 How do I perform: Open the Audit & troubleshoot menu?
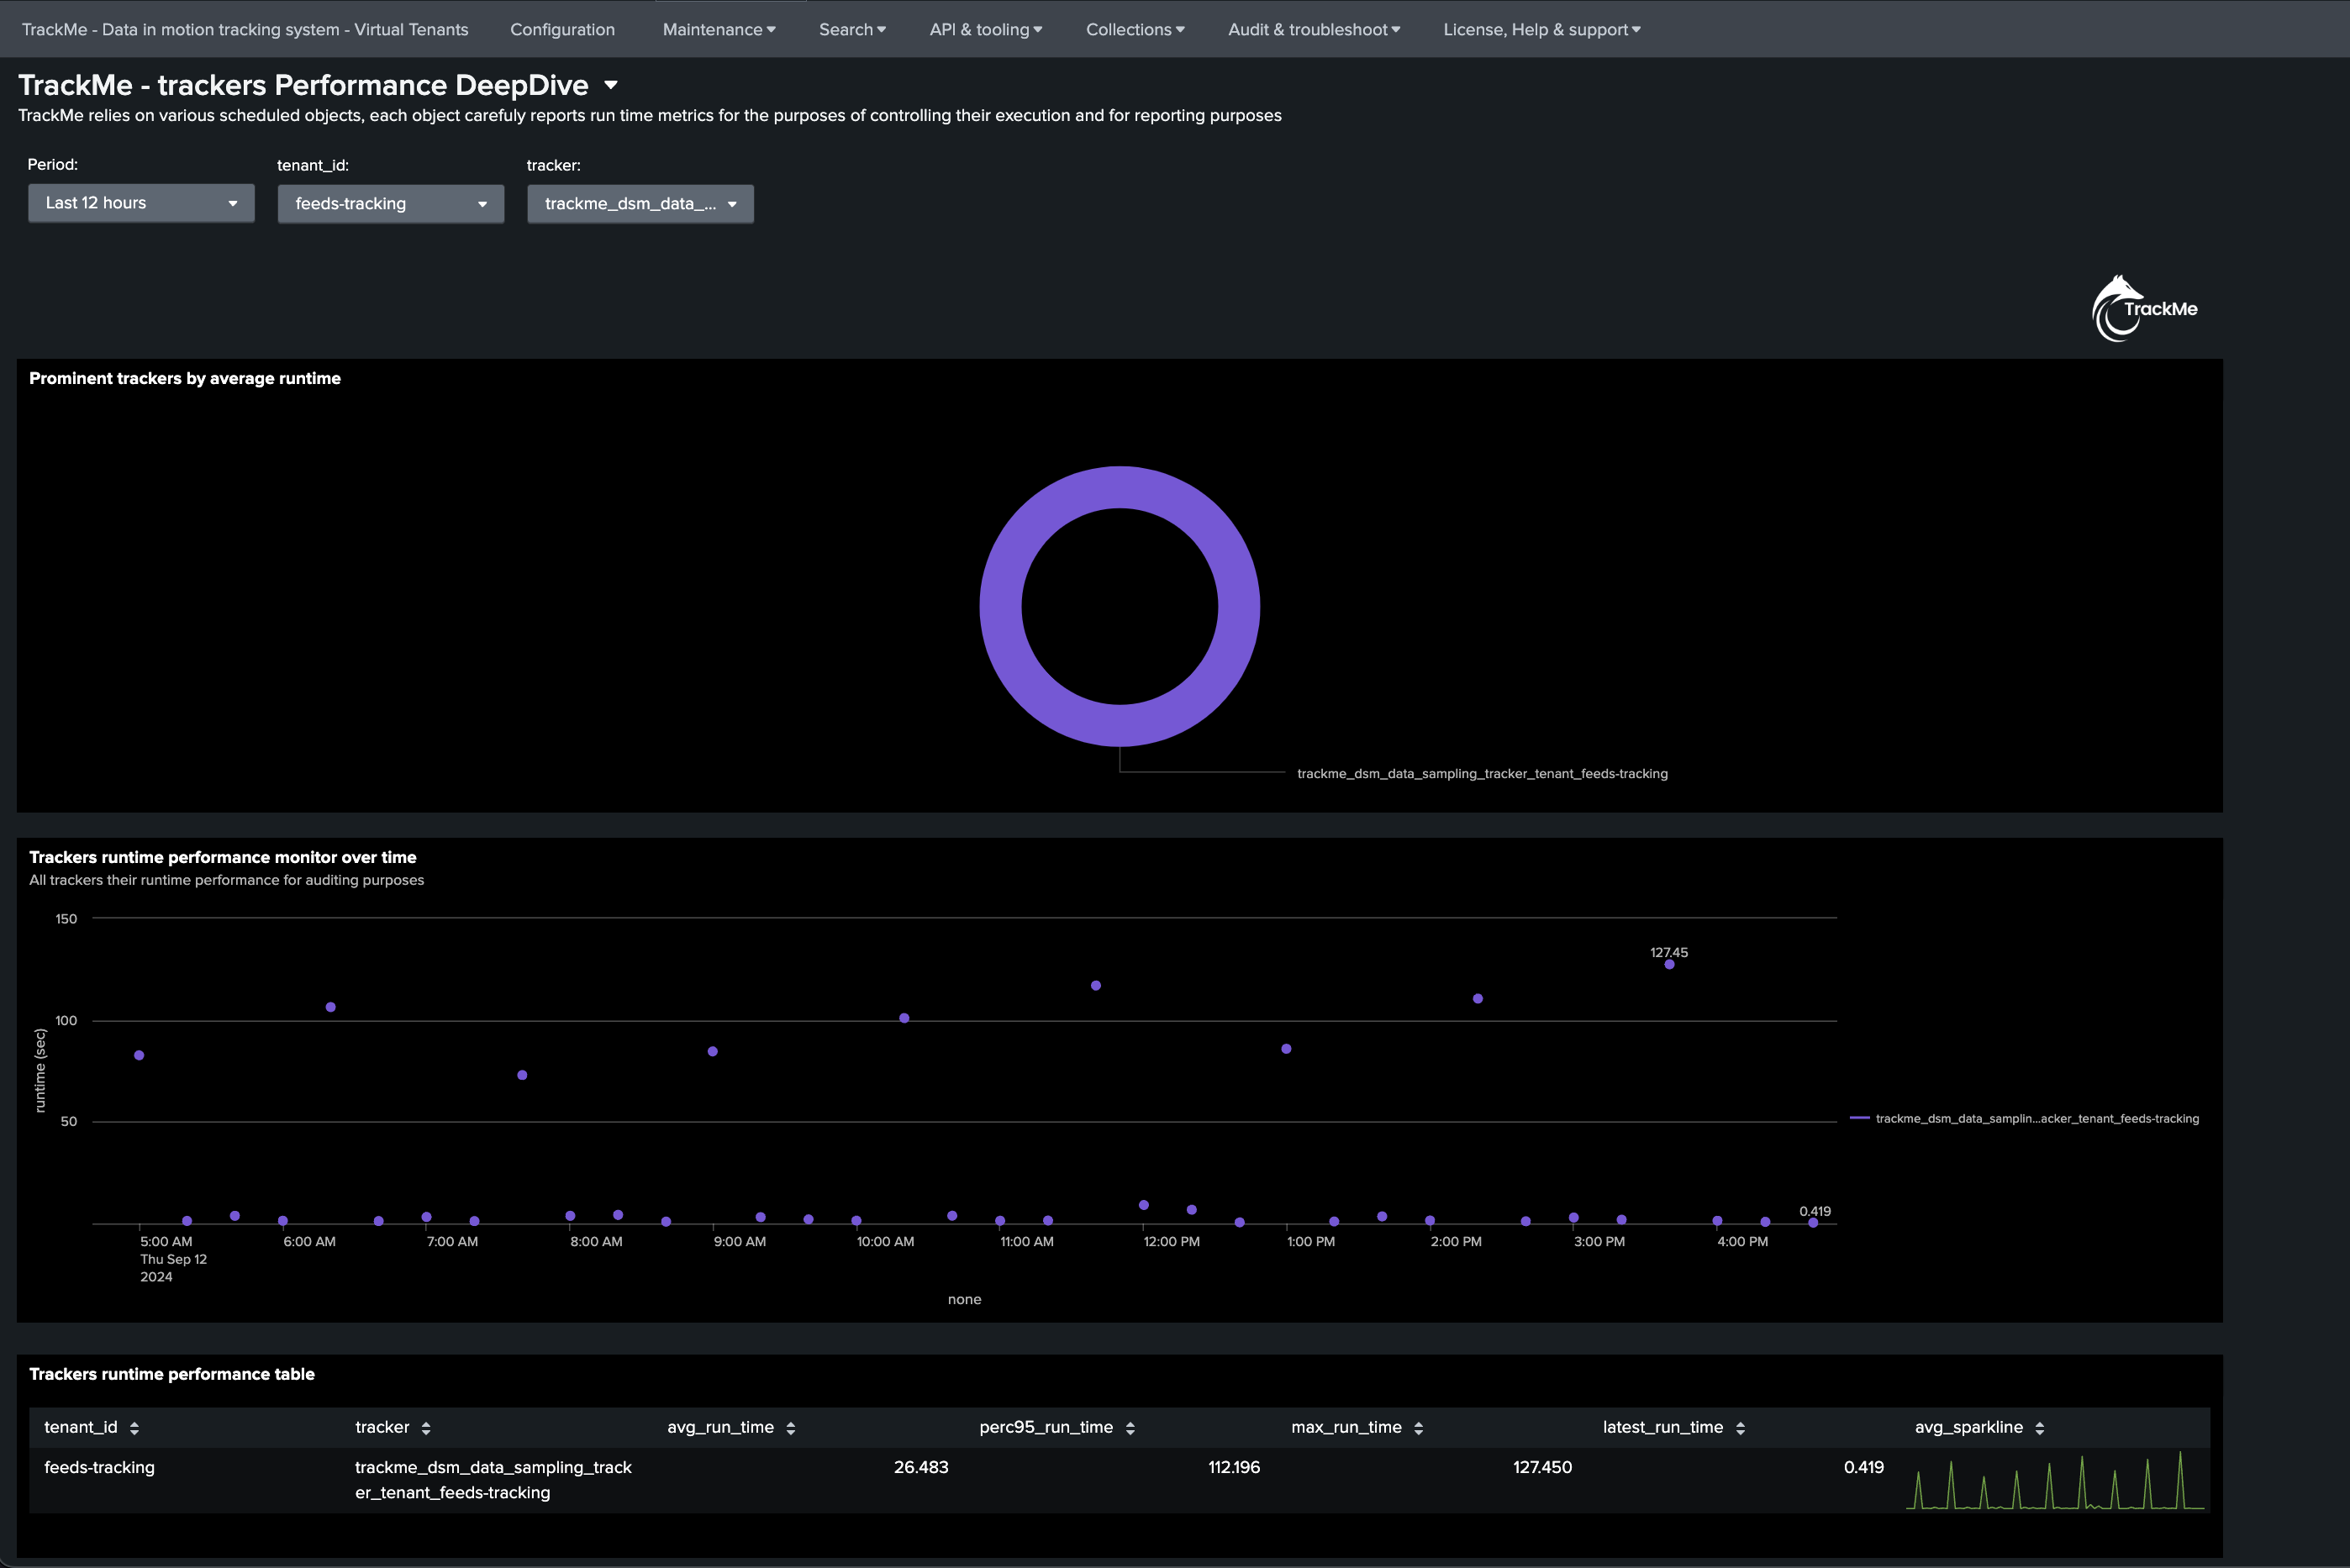tap(1314, 30)
